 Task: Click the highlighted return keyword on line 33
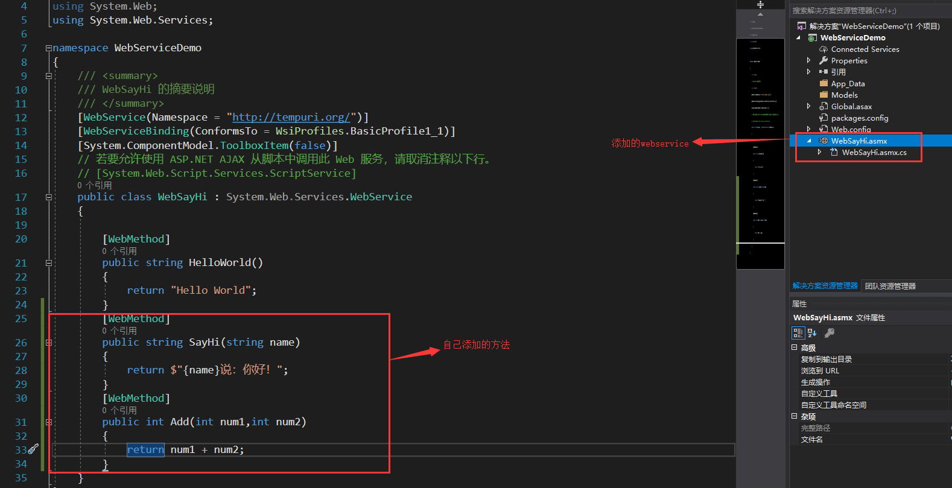point(145,449)
